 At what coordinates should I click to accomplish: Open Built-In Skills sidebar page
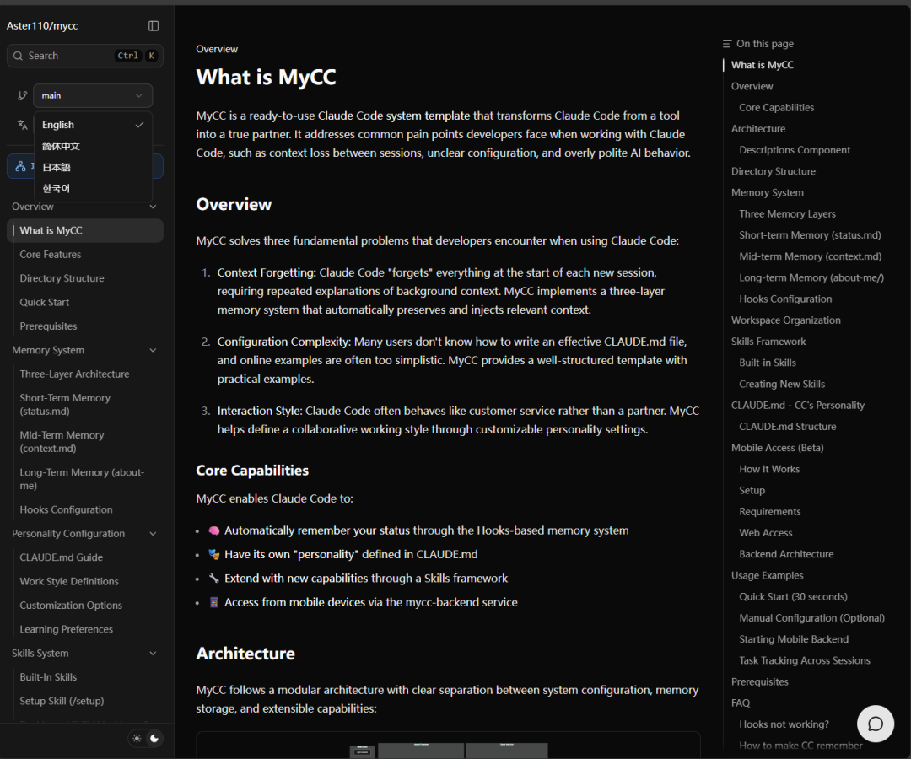click(48, 677)
